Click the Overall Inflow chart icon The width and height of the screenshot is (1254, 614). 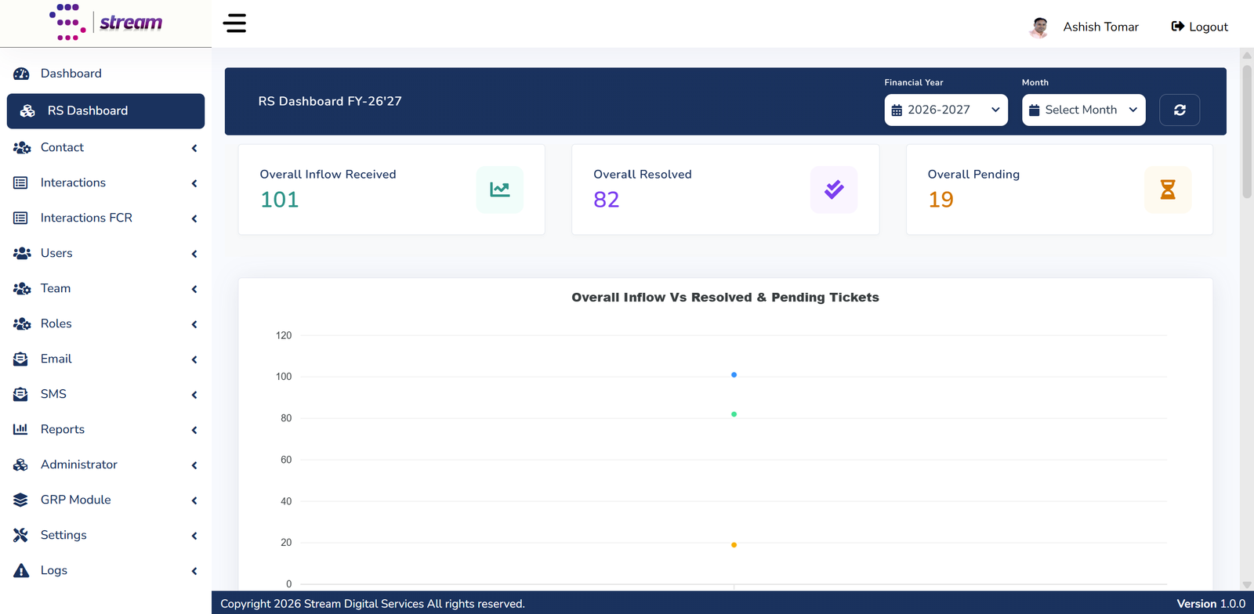click(500, 190)
